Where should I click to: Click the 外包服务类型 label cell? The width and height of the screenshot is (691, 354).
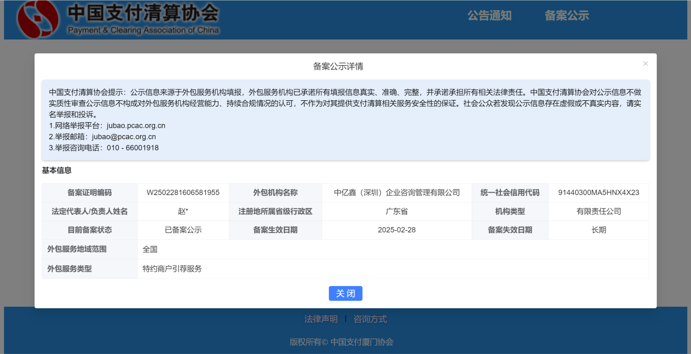(90, 269)
